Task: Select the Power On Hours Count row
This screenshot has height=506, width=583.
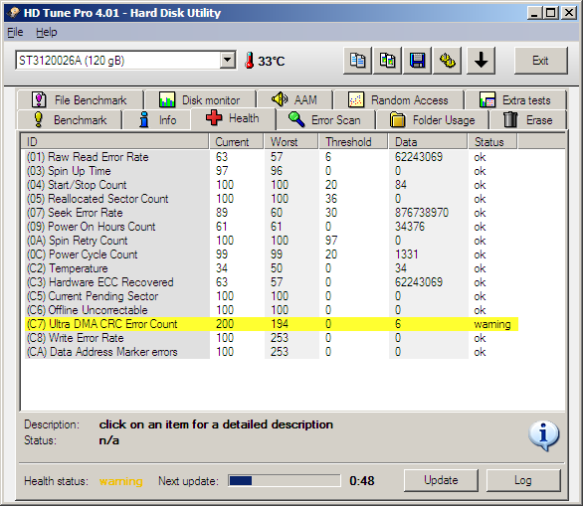Action: [x=271, y=227]
